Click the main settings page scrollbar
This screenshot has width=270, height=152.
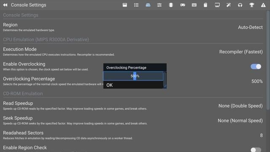tap(268, 60)
